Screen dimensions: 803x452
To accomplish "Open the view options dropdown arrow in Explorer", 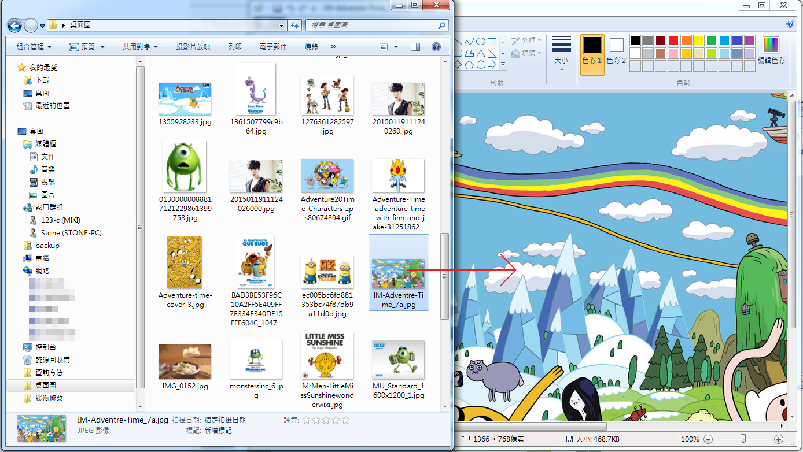I will pos(396,47).
